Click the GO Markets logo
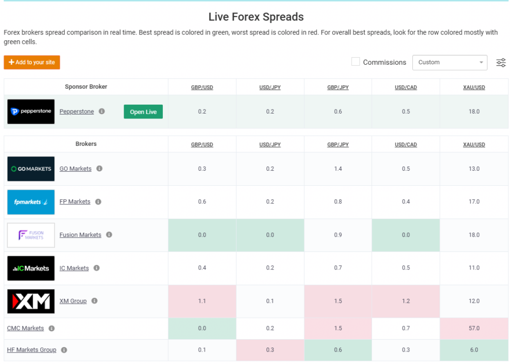 (31, 169)
